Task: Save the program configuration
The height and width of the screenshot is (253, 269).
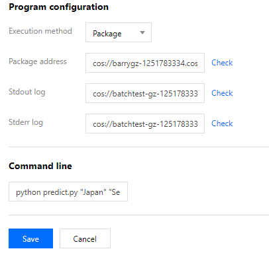Action: [x=30, y=238]
